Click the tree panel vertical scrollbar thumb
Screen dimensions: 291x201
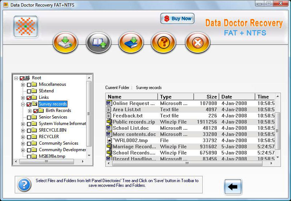click(89, 114)
